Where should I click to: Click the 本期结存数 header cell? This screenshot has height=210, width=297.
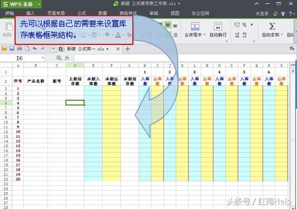click(x=130, y=81)
